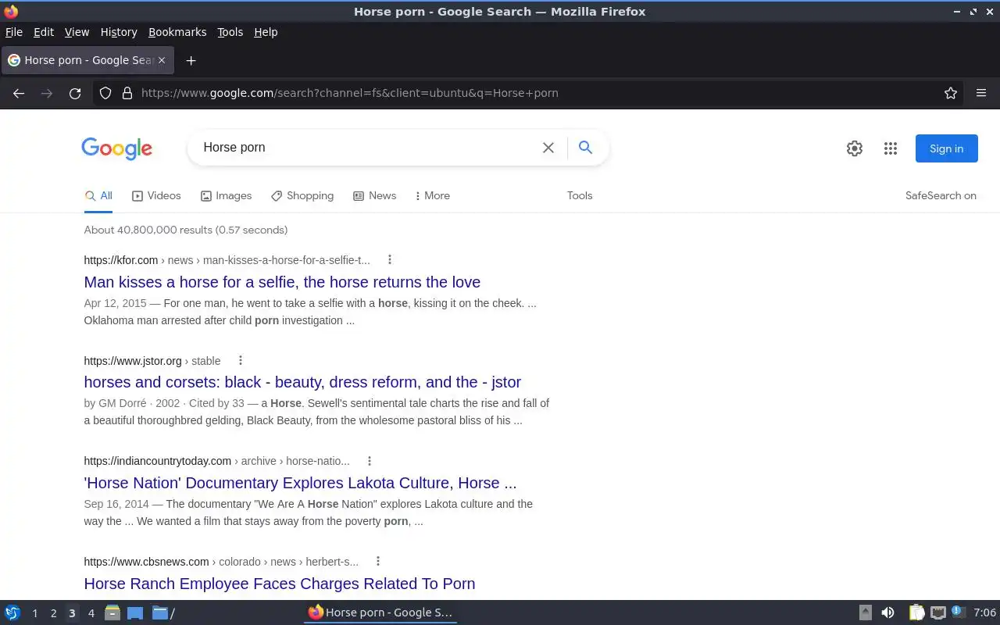This screenshot has height=625, width=1000.
Task: Switch to the Videos results tab
Action: click(x=156, y=196)
